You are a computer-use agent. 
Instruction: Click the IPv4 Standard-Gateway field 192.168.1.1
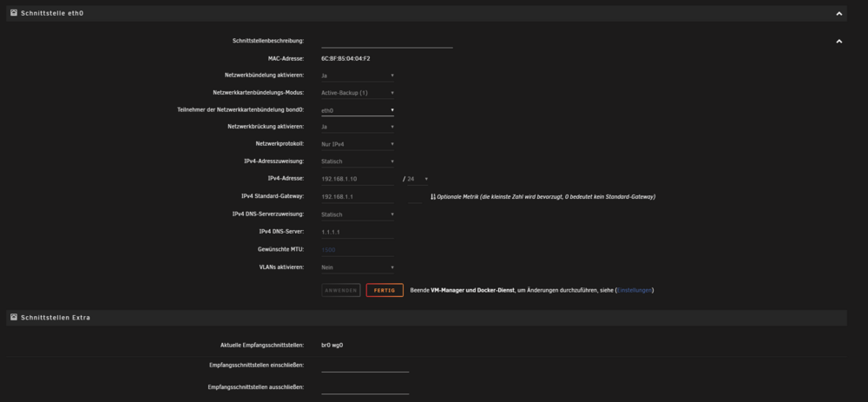point(358,196)
